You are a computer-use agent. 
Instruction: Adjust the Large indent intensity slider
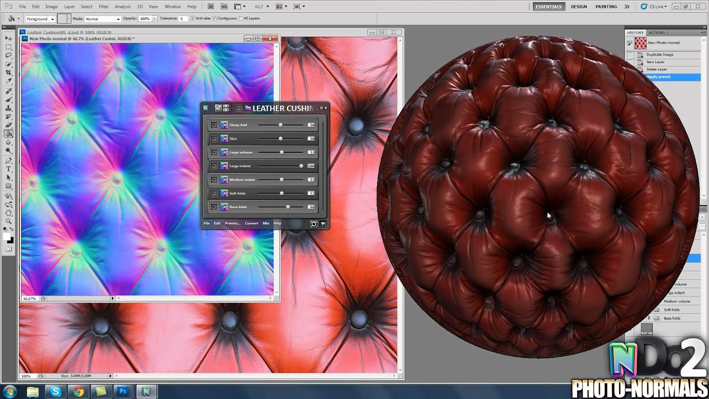[x=281, y=166]
